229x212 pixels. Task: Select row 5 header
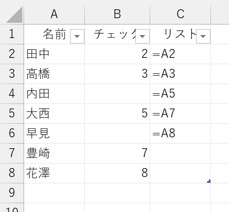[12, 114]
